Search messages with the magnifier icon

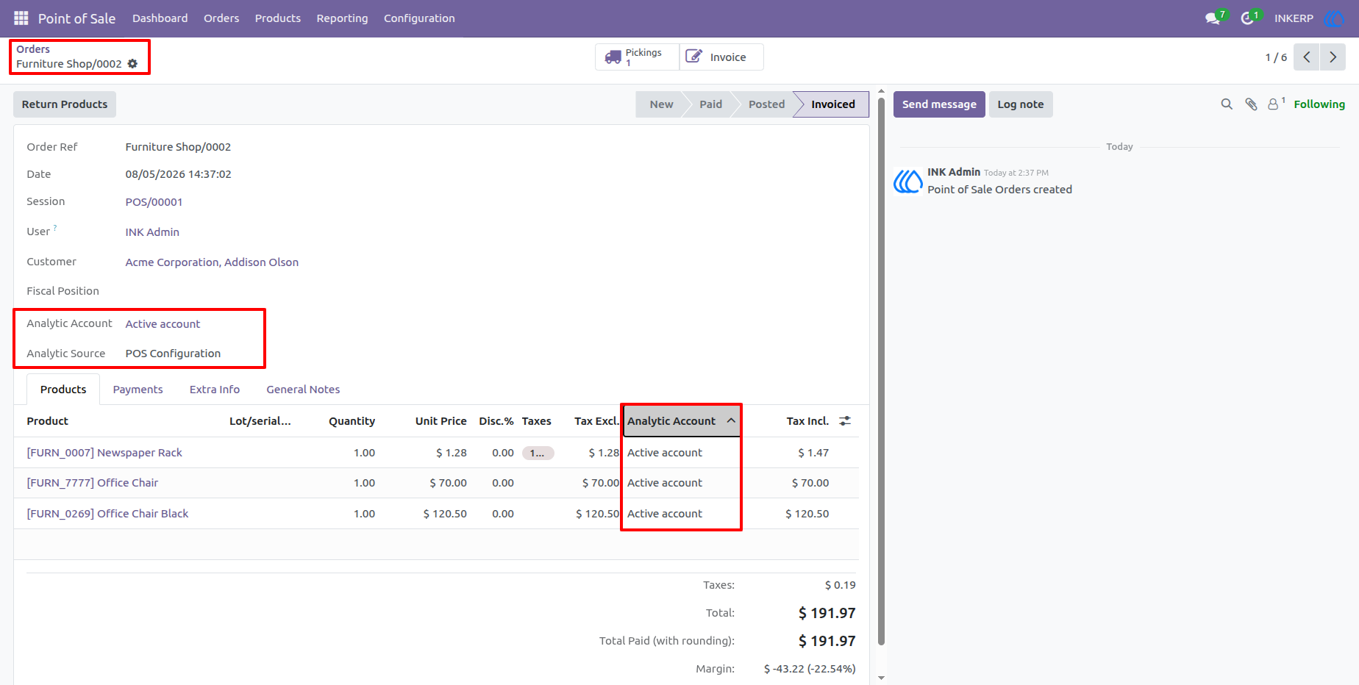(1227, 104)
